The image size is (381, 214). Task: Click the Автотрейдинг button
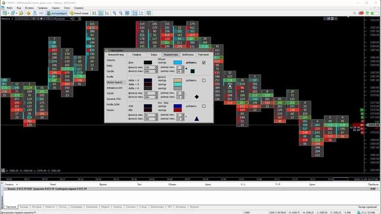pyautogui.click(x=57, y=13)
